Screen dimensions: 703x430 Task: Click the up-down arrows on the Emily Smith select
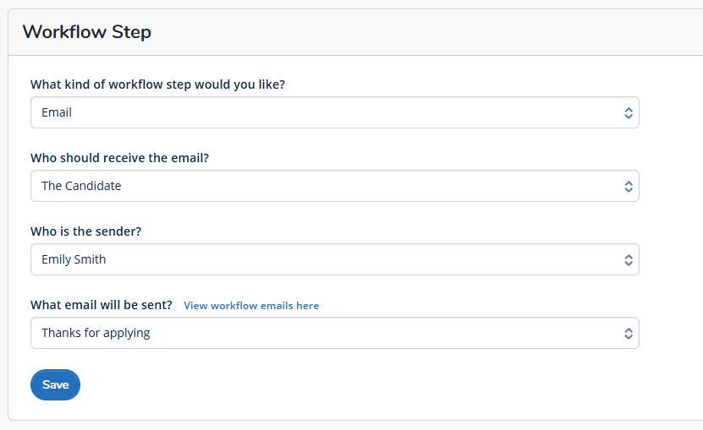coord(629,260)
